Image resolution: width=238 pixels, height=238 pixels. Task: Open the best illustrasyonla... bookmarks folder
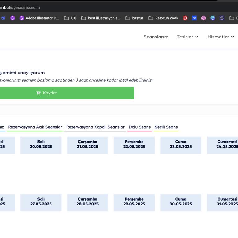[101, 18]
